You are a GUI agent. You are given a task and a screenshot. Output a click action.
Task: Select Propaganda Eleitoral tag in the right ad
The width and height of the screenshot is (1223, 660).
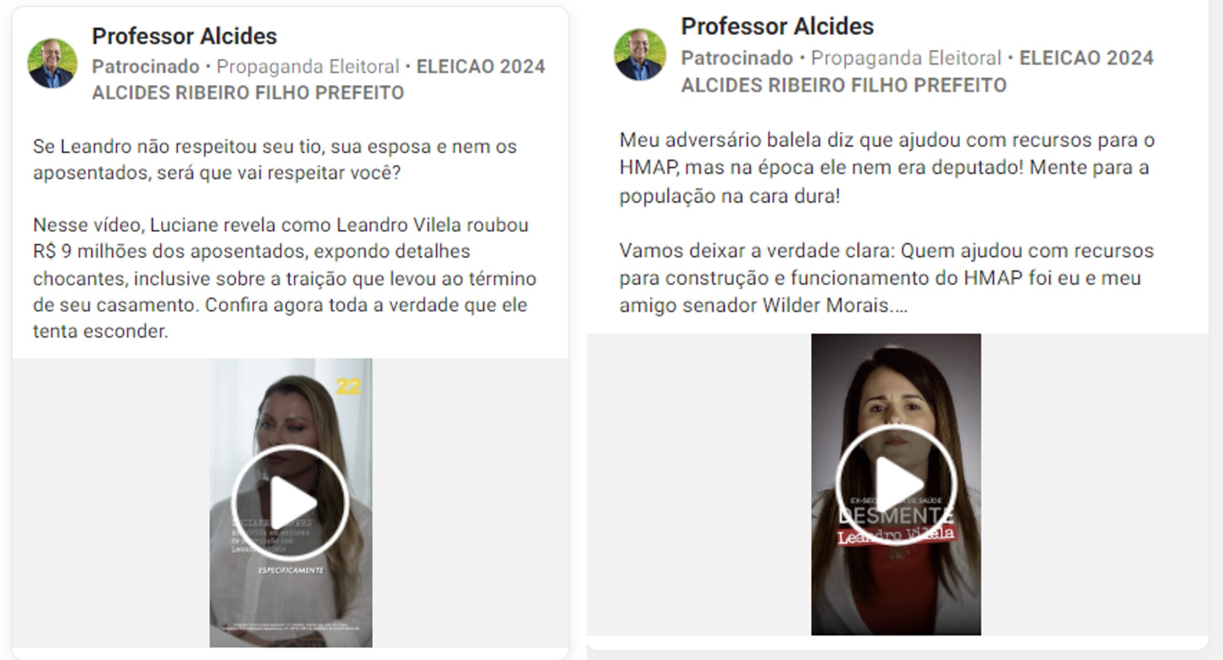(906, 58)
